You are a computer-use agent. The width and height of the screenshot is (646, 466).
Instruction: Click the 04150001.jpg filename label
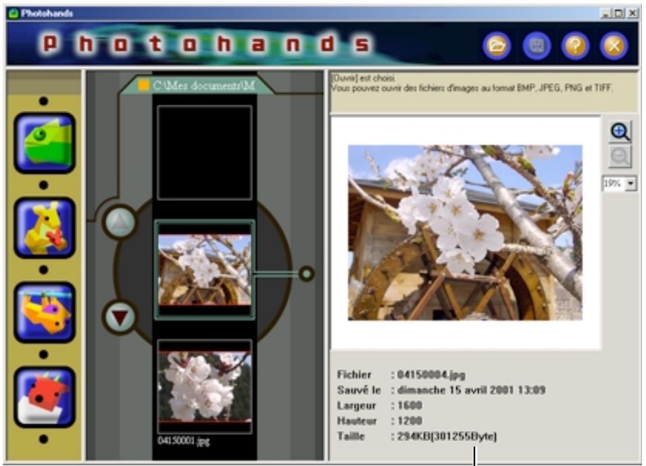184,442
